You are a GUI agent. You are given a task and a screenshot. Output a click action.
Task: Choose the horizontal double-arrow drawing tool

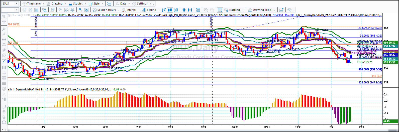pyautogui.click(x=4, y=40)
